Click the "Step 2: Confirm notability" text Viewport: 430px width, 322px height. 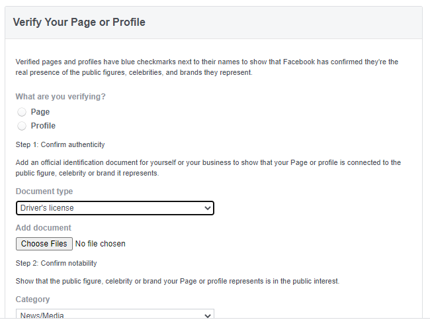point(56,264)
